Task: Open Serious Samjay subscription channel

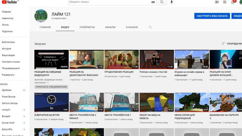Action: 10,103
